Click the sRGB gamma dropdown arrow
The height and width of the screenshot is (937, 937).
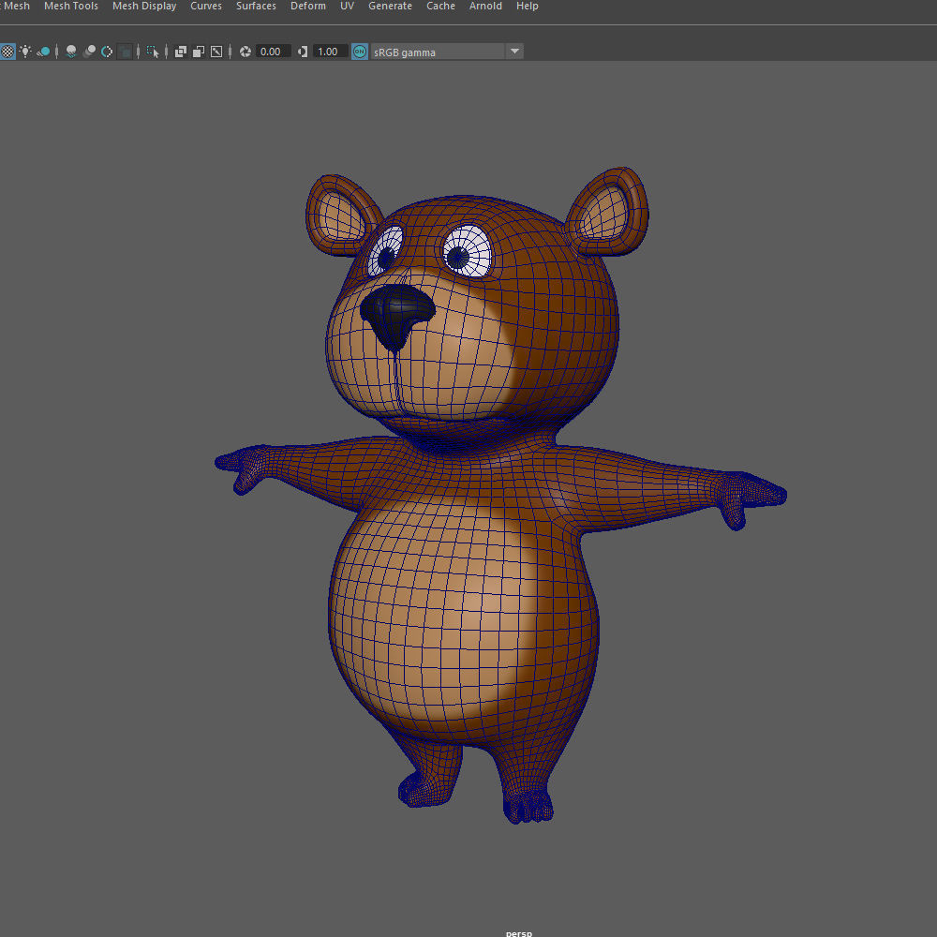(514, 52)
